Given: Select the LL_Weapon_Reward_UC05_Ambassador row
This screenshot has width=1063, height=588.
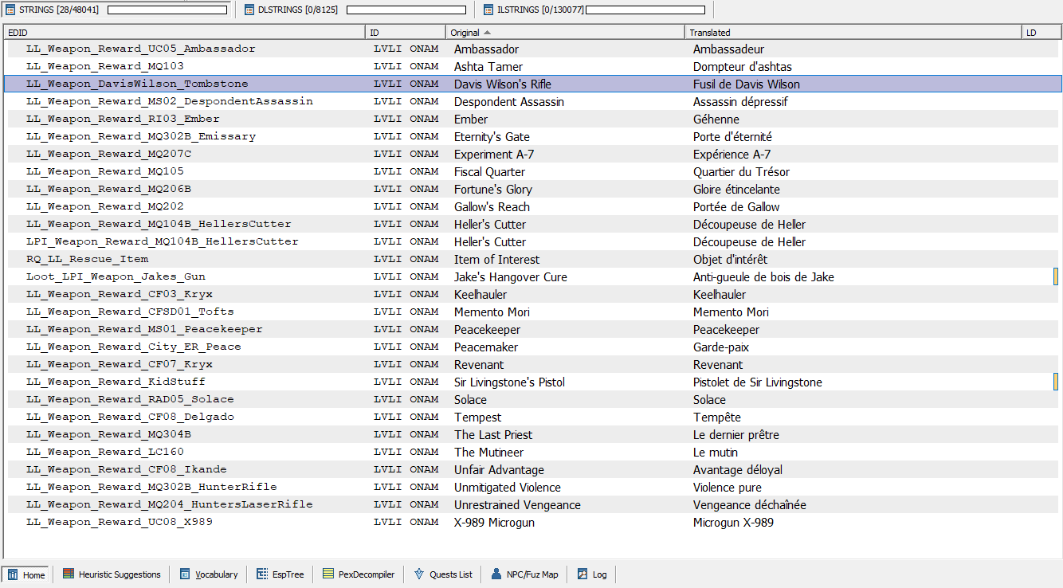Looking at the screenshot, I should (x=532, y=49).
